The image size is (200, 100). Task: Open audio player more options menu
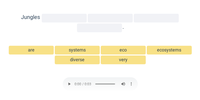(131, 84)
